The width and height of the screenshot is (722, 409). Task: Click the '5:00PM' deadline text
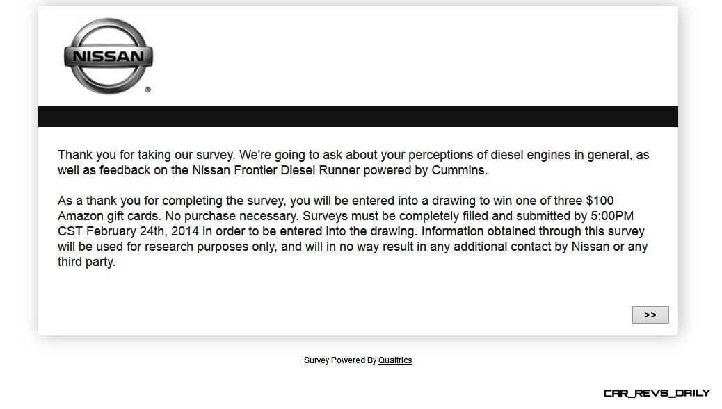pos(612,216)
